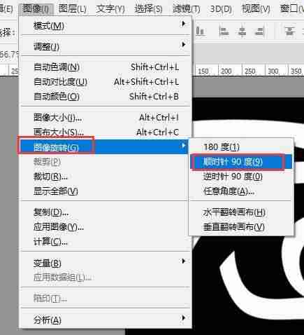Choose 任意角度(A)... rotation option
Viewport: 304px width, 335px height.
click(x=241, y=191)
